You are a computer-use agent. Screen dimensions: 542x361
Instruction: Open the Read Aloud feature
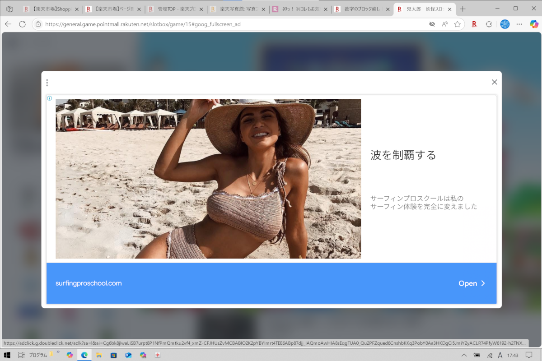pos(444,24)
